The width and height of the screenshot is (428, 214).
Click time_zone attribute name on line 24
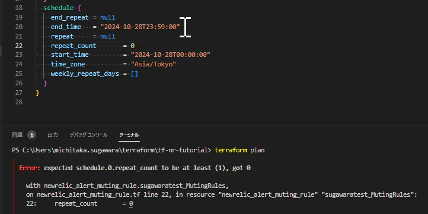click(x=68, y=65)
